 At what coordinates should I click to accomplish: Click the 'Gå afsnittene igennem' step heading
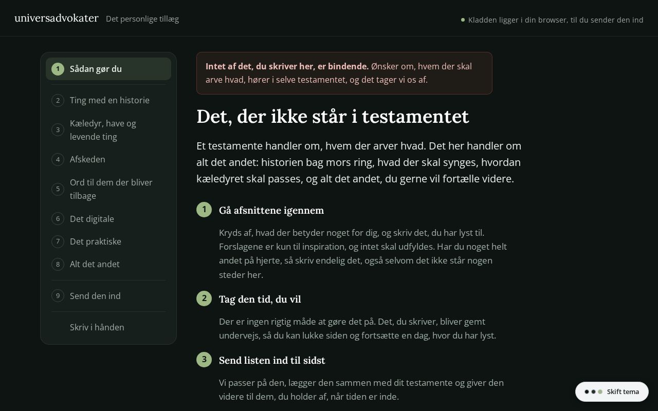271,210
